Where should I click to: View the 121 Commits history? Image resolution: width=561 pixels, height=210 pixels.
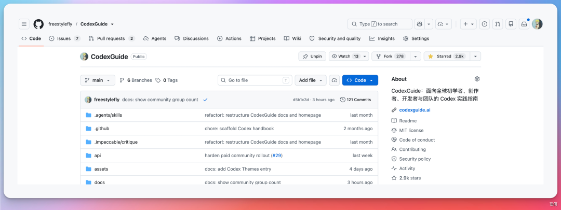coord(356,100)
